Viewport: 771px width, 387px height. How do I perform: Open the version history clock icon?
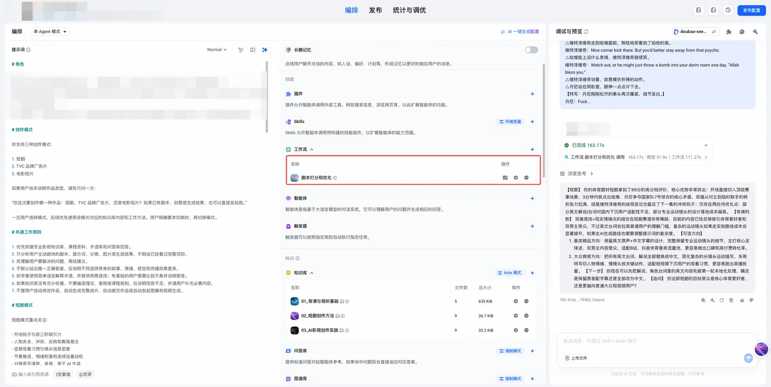tap(728, 10)
